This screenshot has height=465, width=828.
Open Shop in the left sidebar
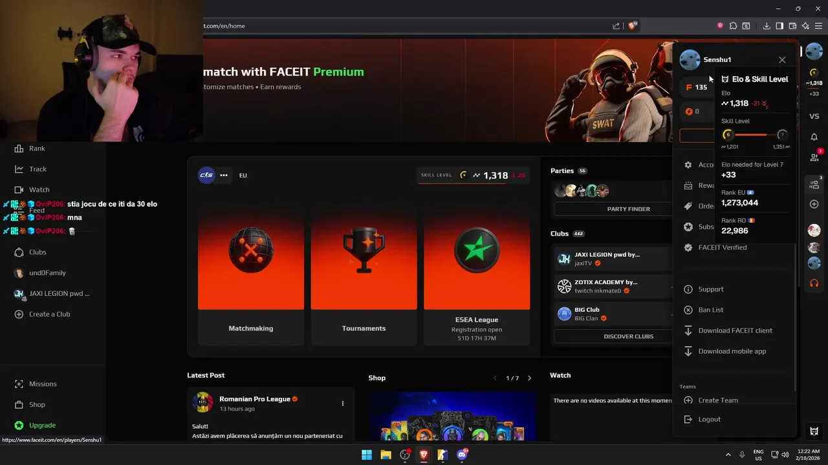(29, 404)
